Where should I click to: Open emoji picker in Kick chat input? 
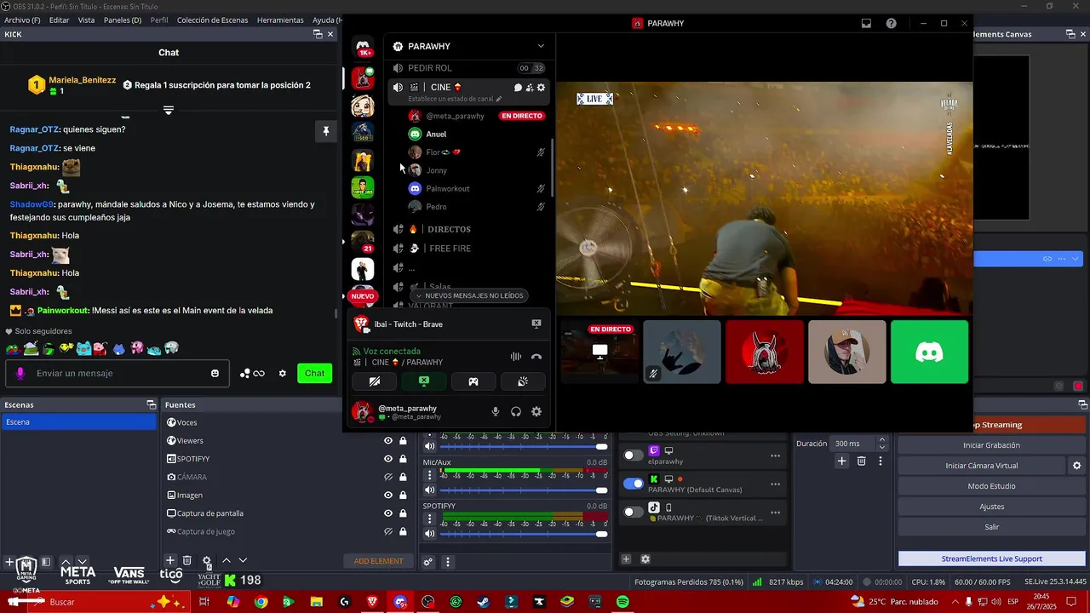pyautogui.click(x=215, y=373)
